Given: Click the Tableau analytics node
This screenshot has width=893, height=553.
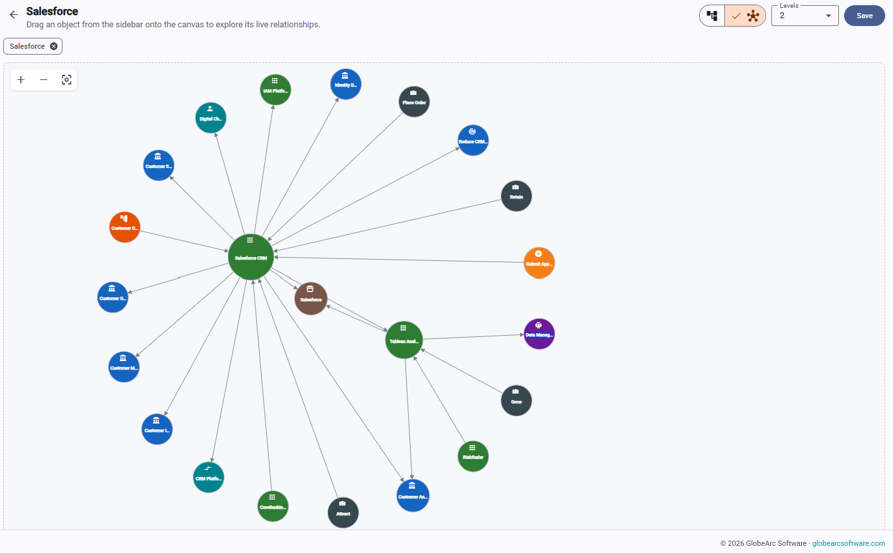Looking at the screenshot, I should (x=404, y=340).
